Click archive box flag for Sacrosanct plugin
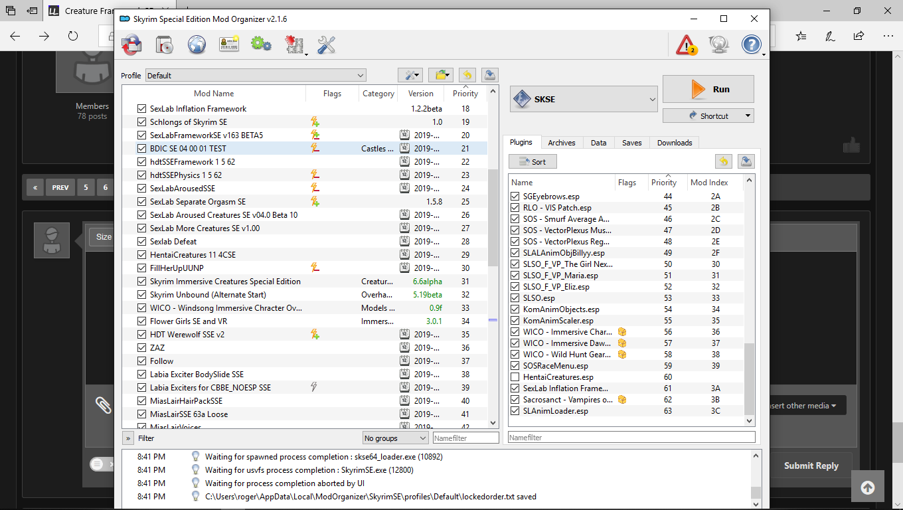903x510 pixels. 622,400
